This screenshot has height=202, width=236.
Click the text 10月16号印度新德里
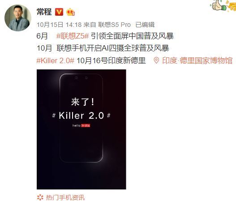(x=111, y=60)
